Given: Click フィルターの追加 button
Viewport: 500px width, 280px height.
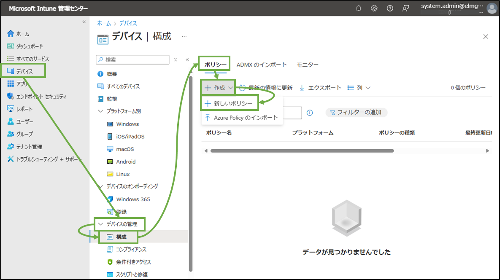Looking at the screenshot, I should tap(356, 112).
